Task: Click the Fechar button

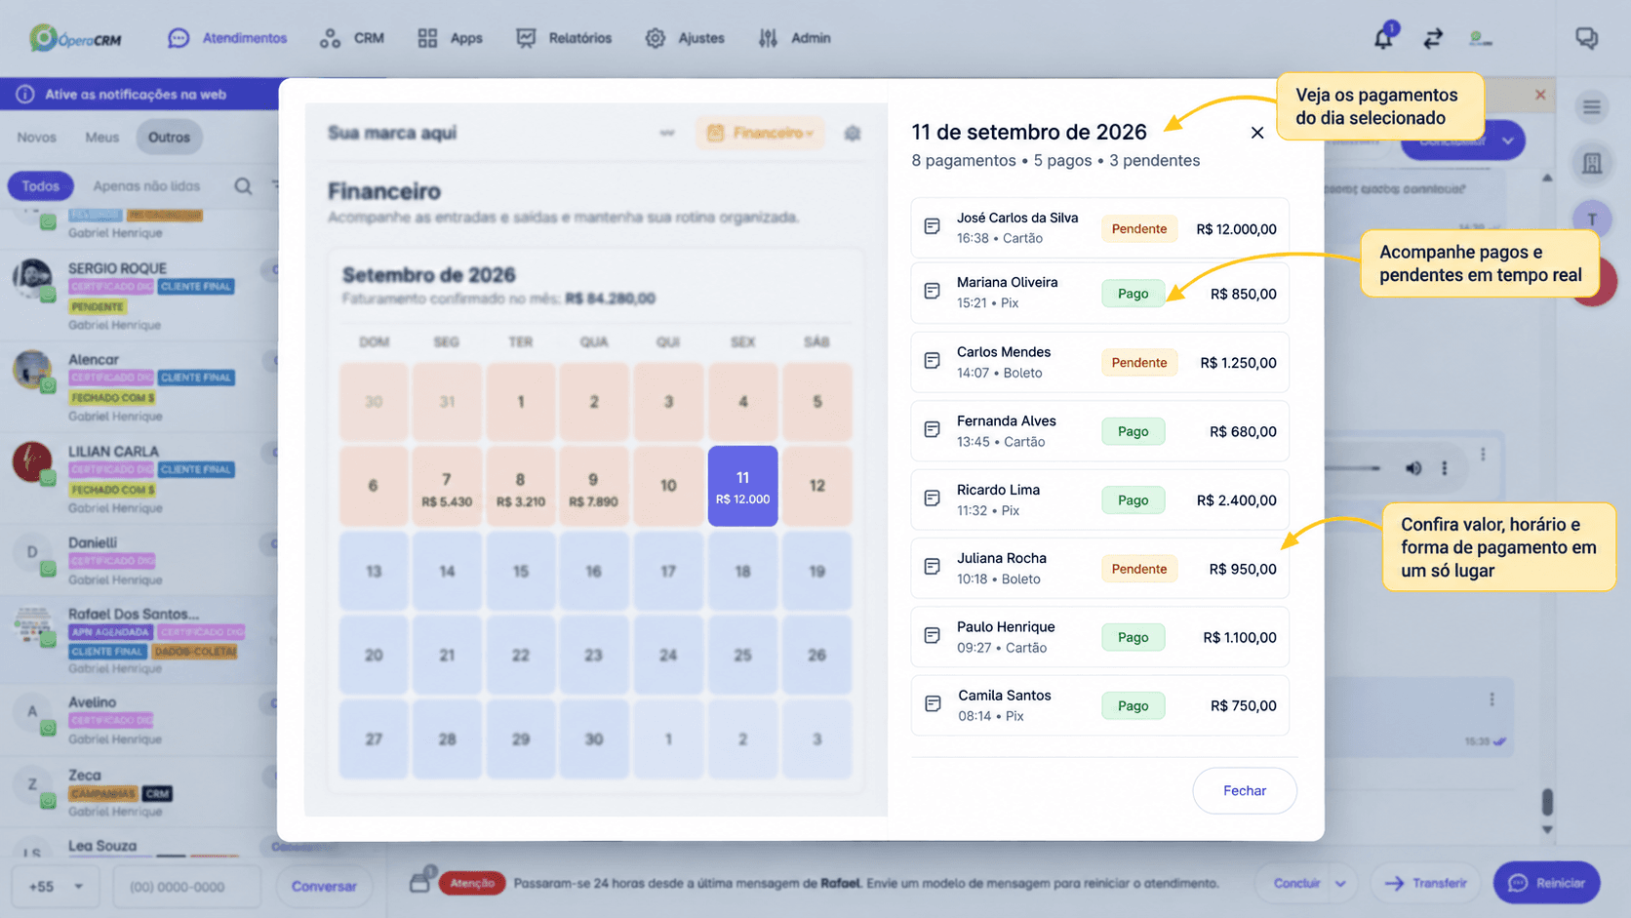Action: tap(1245, 790)
